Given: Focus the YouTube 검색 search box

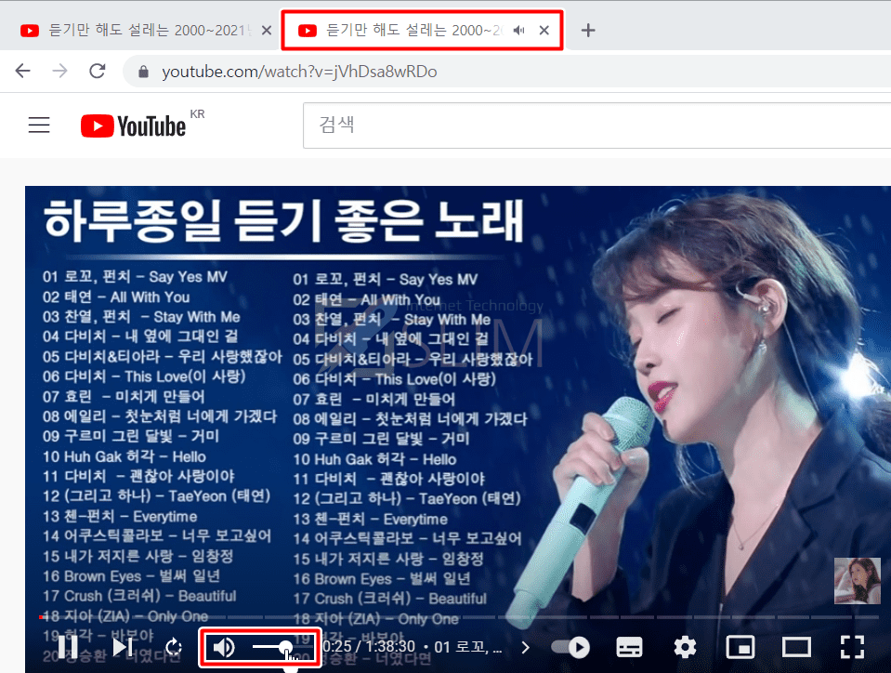Looking at the screenshot, I should [x=596, y=125].
